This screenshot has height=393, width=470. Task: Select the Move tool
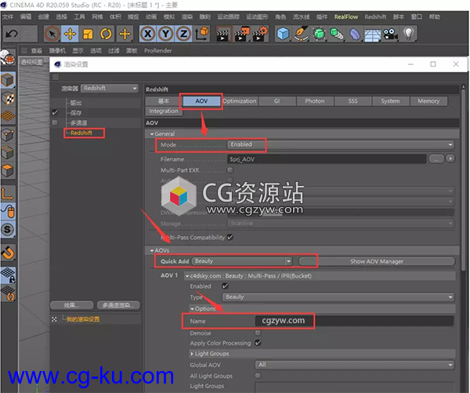tap(70, 34)
